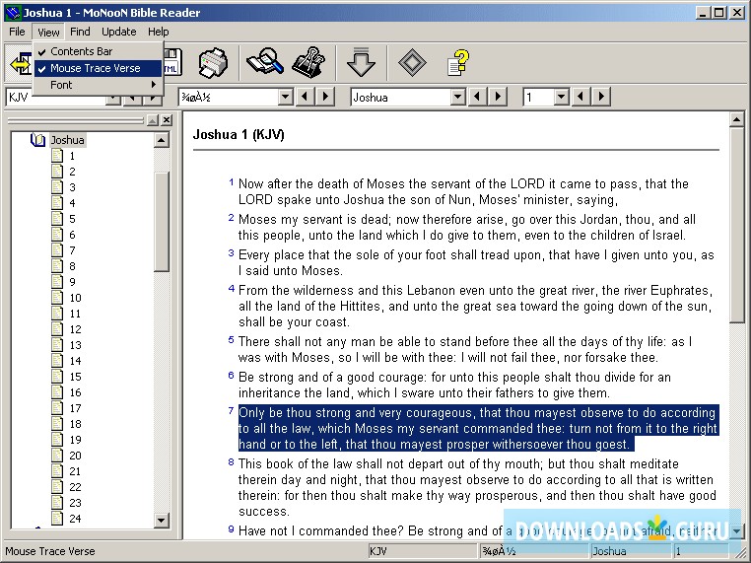This screenshot has height=563, width=751.
Task: Select chapter 3 in contents tree
Action: click(72, 187)
